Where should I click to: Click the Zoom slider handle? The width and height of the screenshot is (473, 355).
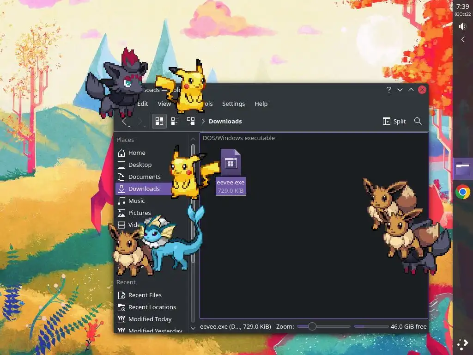coord(312,326)
